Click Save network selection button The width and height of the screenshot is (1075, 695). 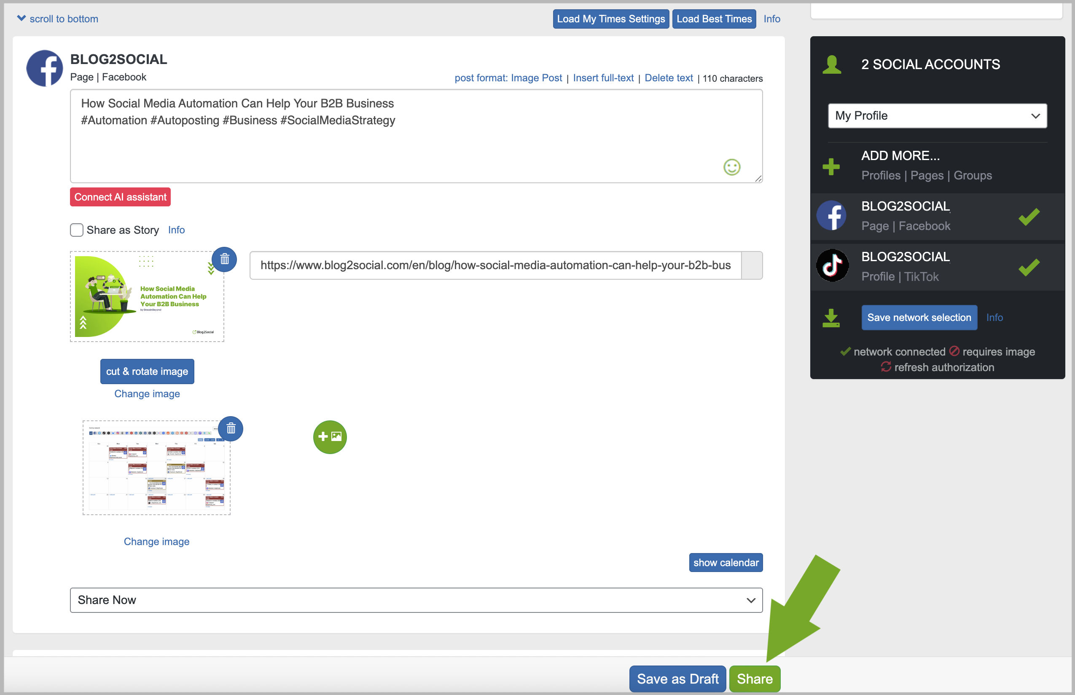click(x=919, y=317)
